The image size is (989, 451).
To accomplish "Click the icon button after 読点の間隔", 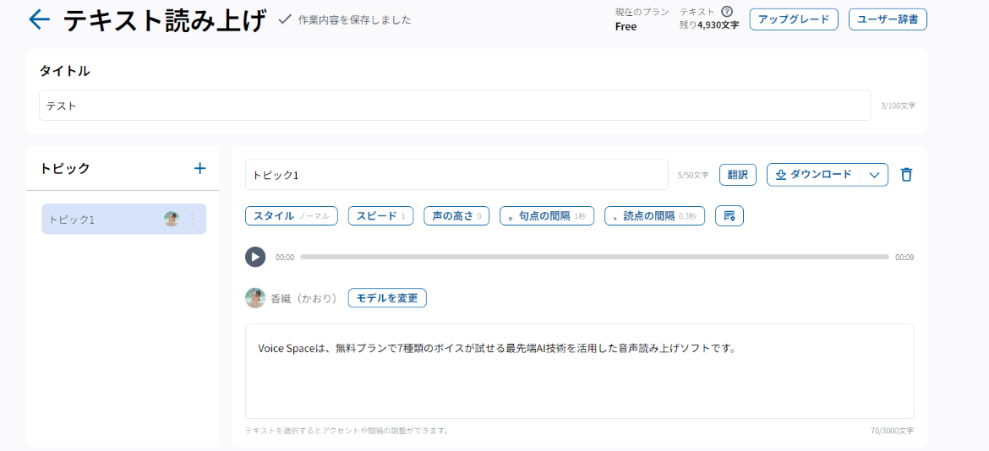I will pos(729,216).
